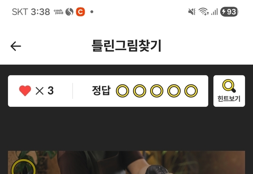Image resolution: width=253 pixels, height=174 pixels.
Task: Select the fifth yellow answer circle
Action: 191,91
